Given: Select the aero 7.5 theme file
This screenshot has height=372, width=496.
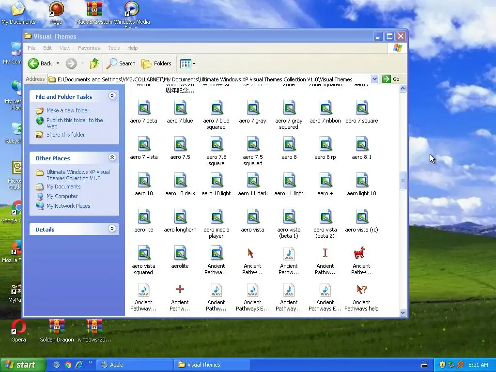Looking at the screenshot, I should point(180,148).
